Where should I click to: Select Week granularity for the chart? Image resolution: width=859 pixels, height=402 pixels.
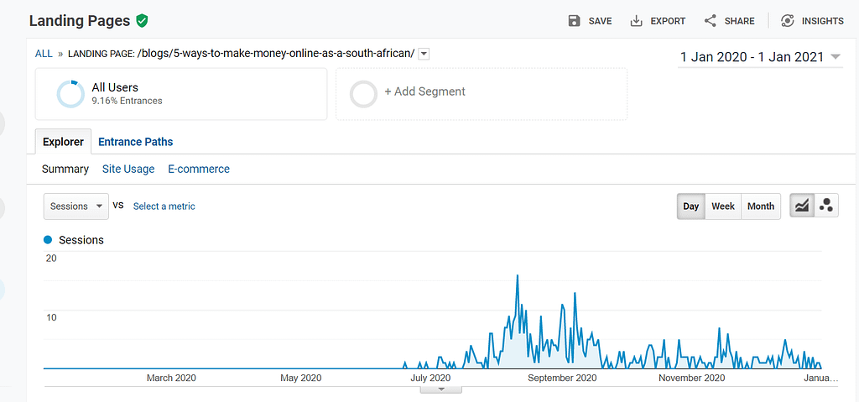point(722,206)
